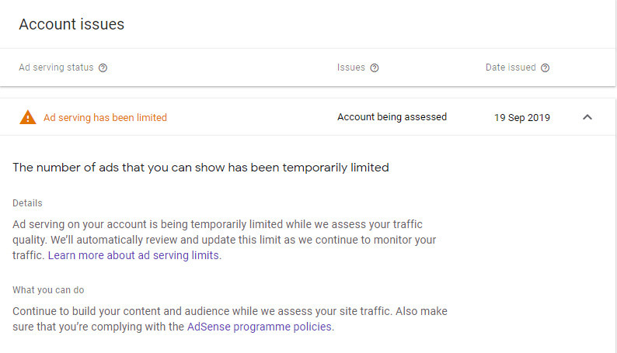Click the 19 Sep 2019 issue date
Image resolution: width=617 pixels, height=353 pixels.
click(x=521, y=117)
